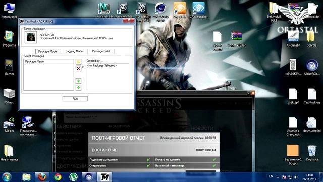Click the ПОСТ-ИГРОВОЙ ОТЧЕТ header
This screenshot has height=182, width=323.
click(x=119, y=138)
